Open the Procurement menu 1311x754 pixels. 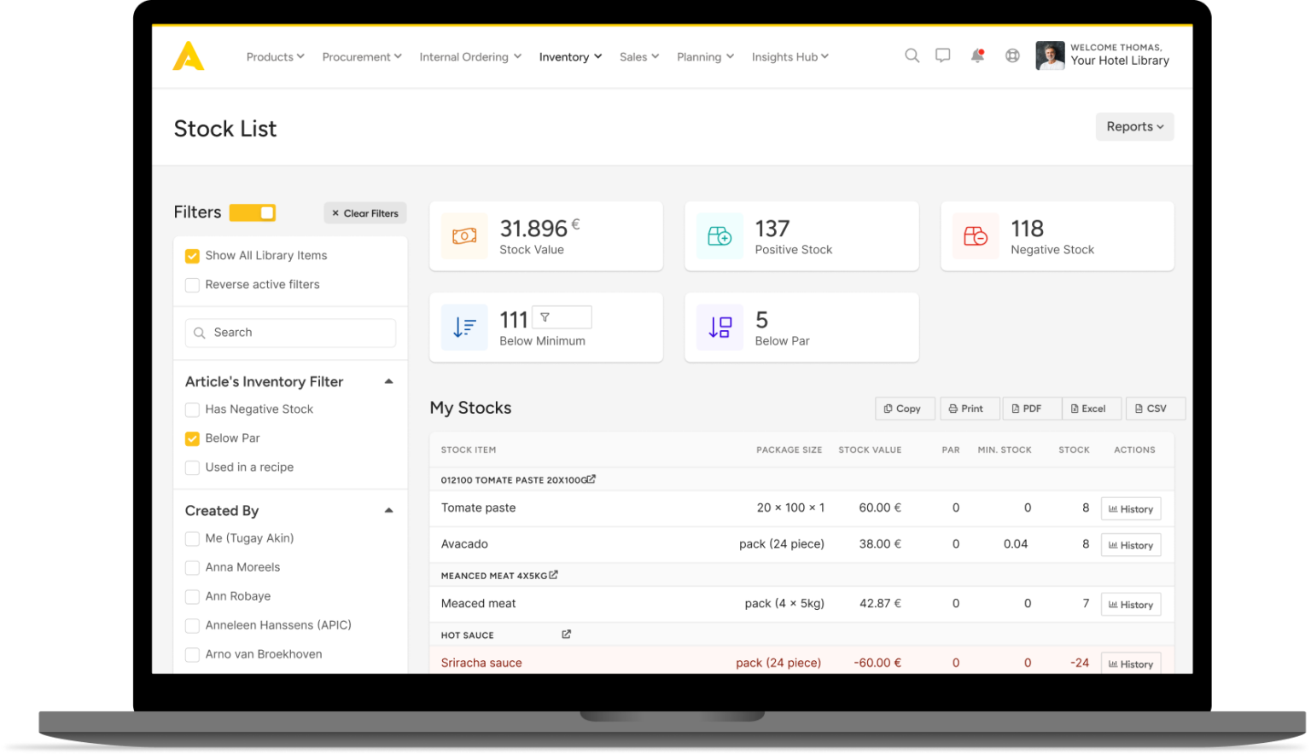point(361,57)
